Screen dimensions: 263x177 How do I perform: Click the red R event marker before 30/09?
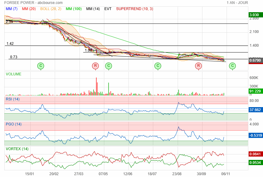[198, 66]
